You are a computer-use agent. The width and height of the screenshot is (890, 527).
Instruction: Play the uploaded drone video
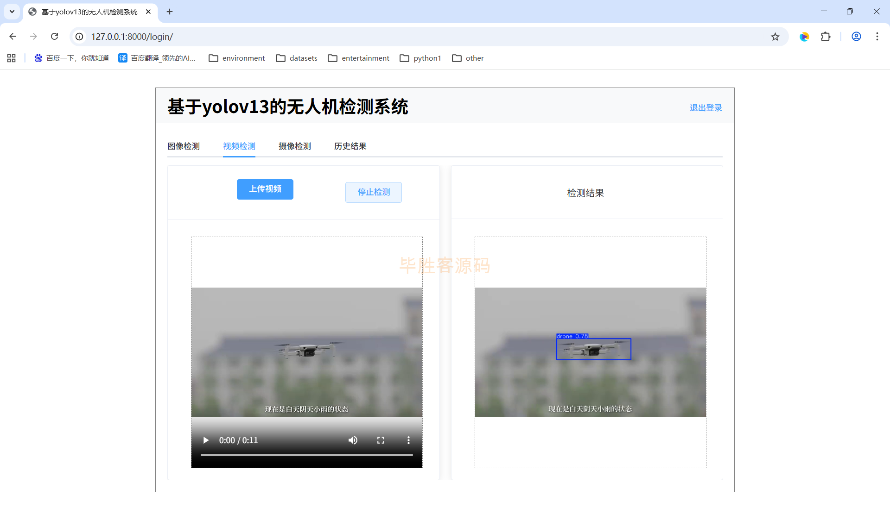(206, 440)
